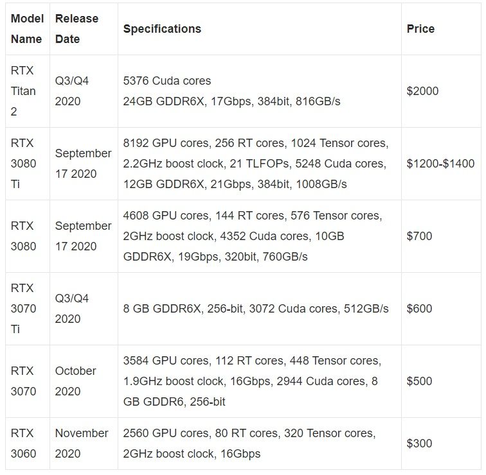The height and width of the screenshot is (475, 486).
Task: Click the $700 price
Action: point(419,236)
